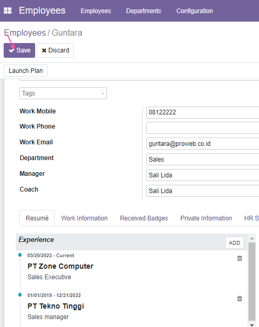Click the scrollbar down arrow in resume
The image size is (259, 327).
pyautogui.click(x=252, y=325)
